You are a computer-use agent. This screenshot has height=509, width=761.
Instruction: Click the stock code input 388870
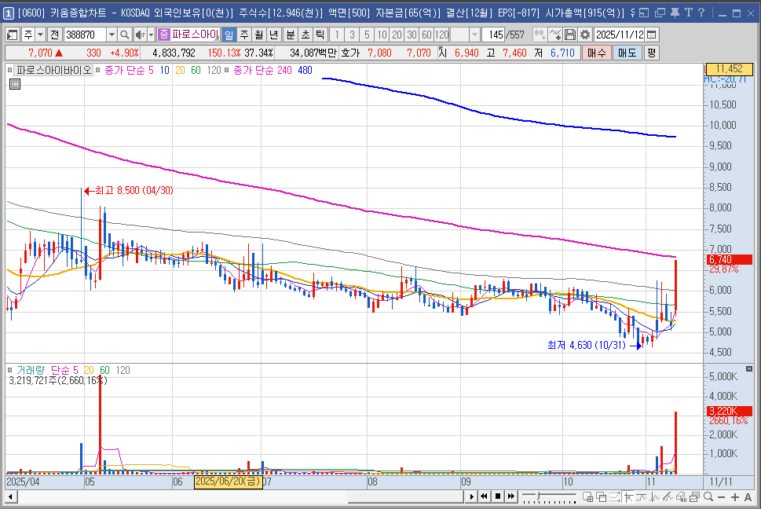(x=85, y=35)
